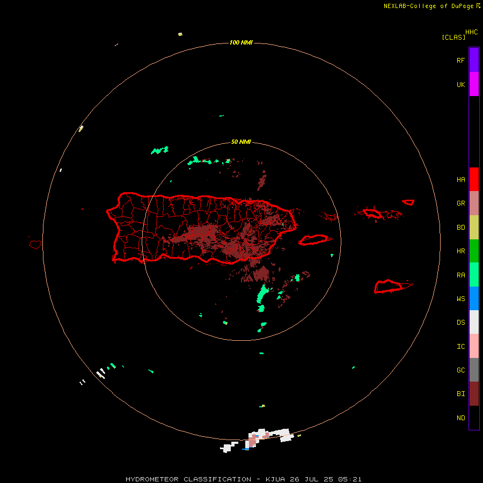Select the DS white legend swatch

474,322
